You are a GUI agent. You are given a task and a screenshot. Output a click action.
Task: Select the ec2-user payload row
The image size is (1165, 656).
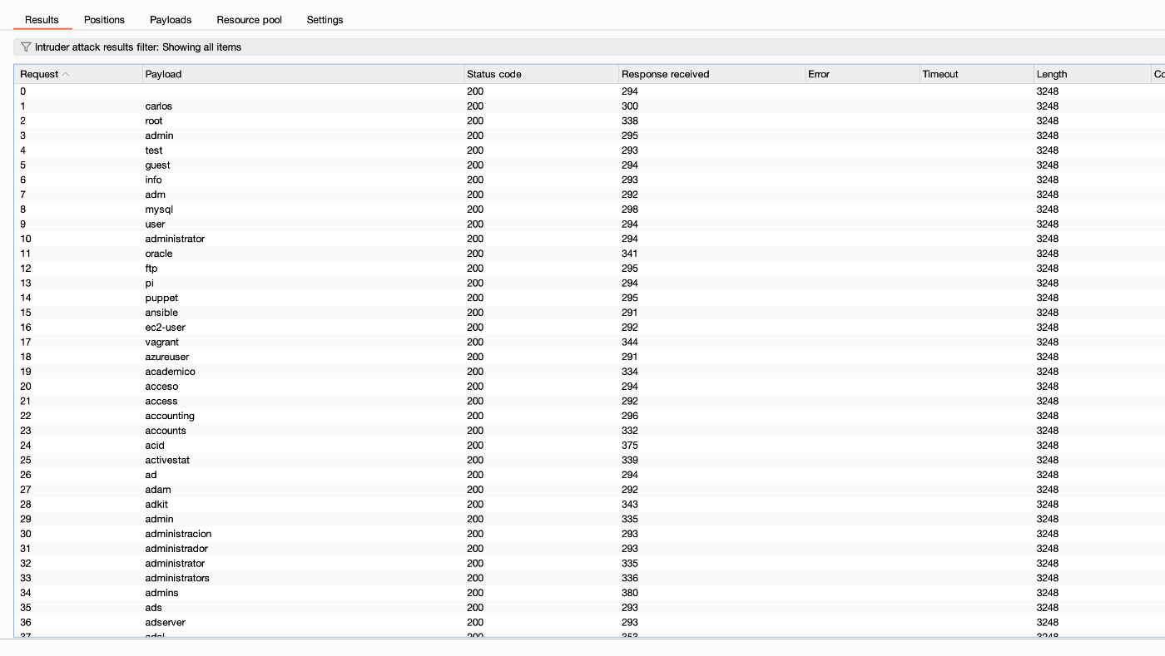[589, 328]
